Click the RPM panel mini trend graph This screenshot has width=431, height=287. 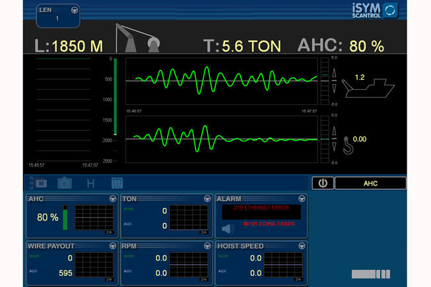pyautogui.click(x=189, y=265)
